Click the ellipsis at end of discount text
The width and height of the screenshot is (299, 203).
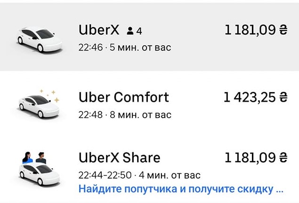click(280, 190)
